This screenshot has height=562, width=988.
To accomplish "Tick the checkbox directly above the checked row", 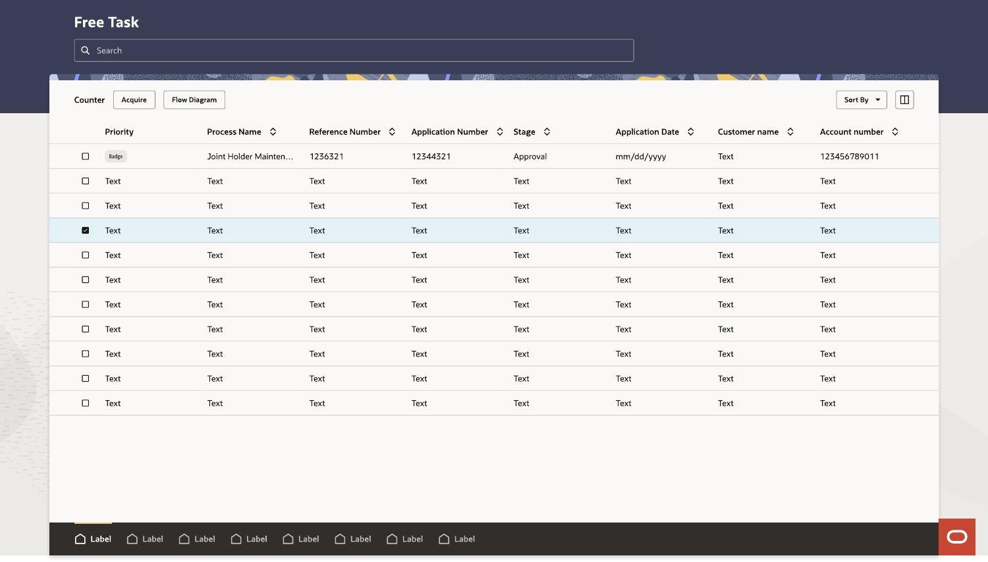I will click(x=85, y=206).
